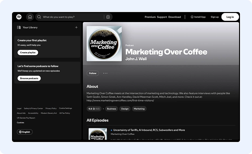Click the 'Your Library' label

(x=30, y=27)
